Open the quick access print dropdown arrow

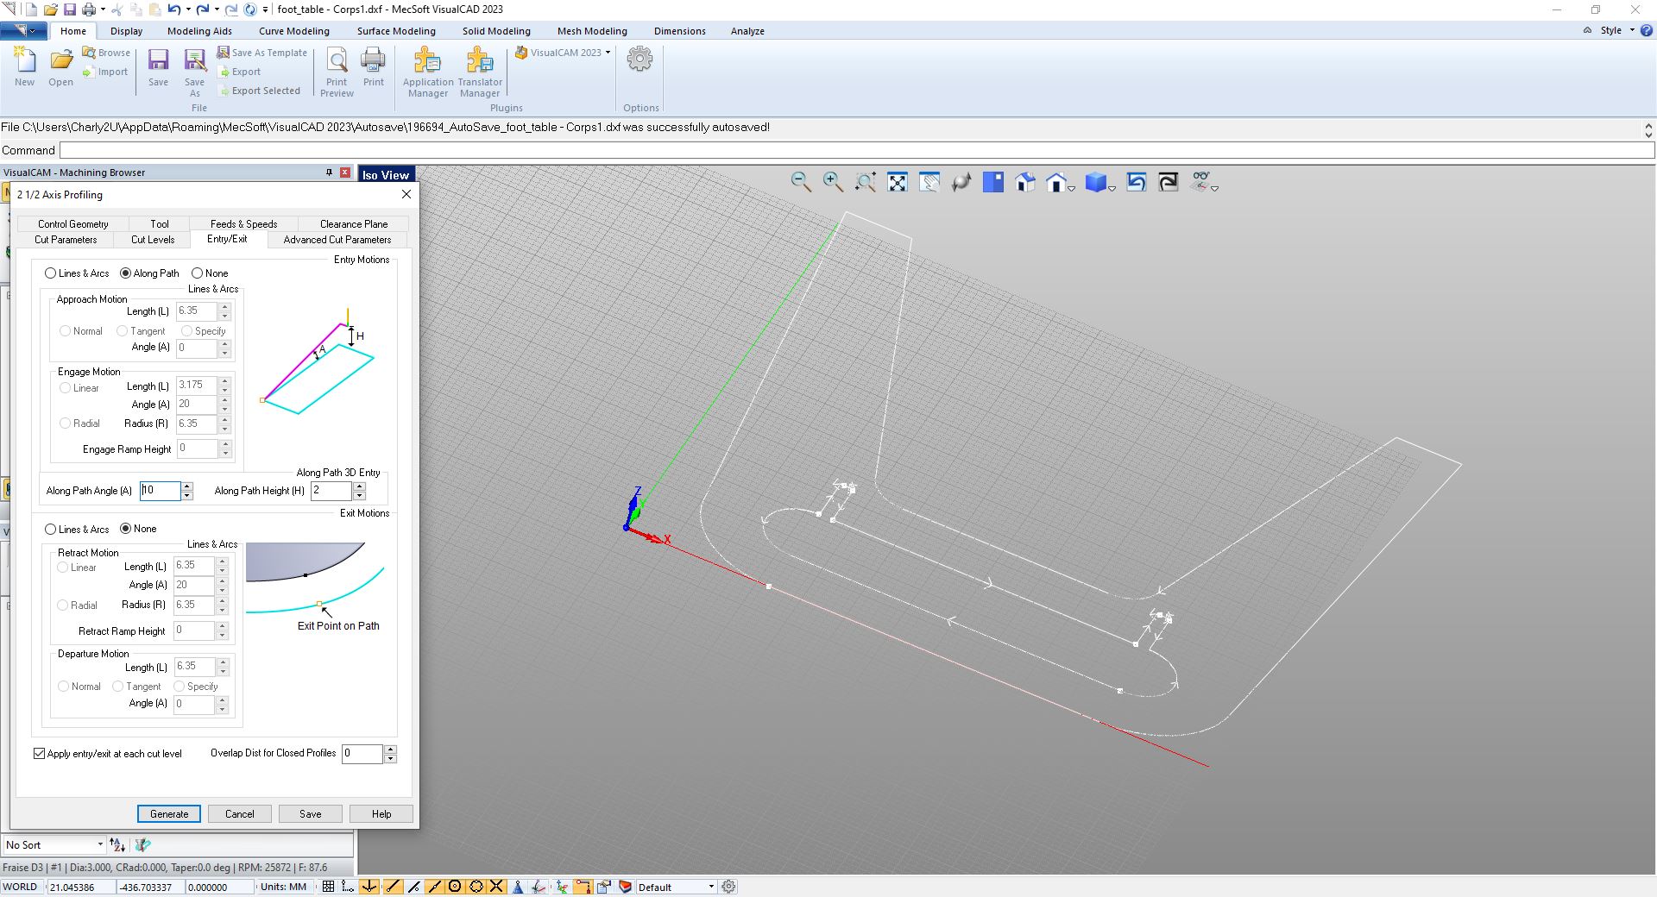click(x=103, y=9)
